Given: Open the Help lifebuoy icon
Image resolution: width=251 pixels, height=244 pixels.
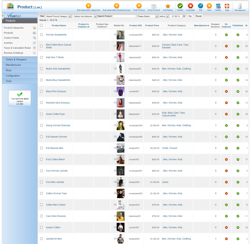Looking at the screenshot, I should coord(227,6).
